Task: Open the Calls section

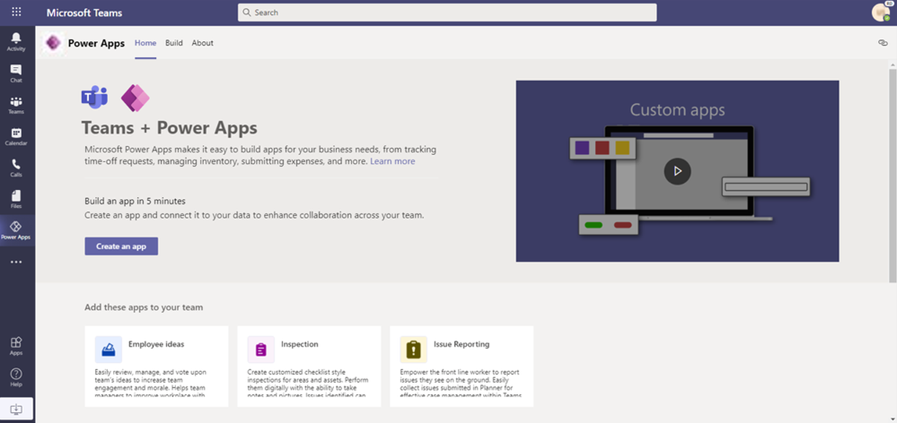Action: point(16,168)
